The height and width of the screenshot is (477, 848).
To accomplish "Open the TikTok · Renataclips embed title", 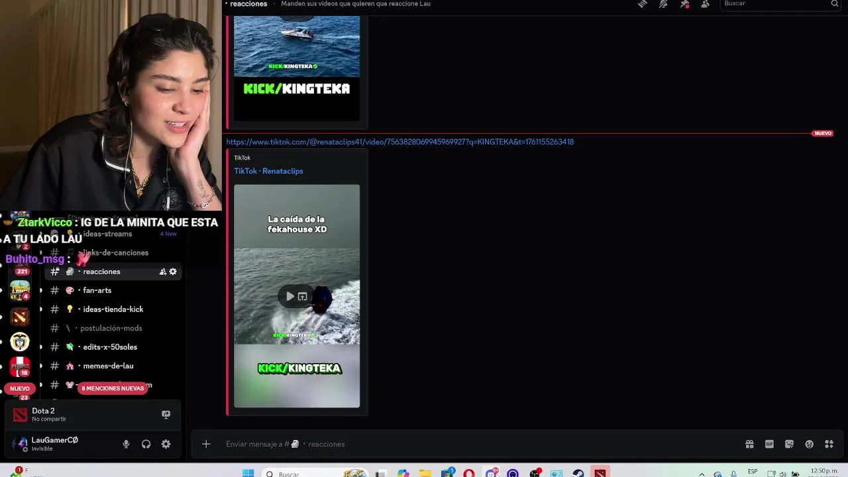I will (268, 171).
